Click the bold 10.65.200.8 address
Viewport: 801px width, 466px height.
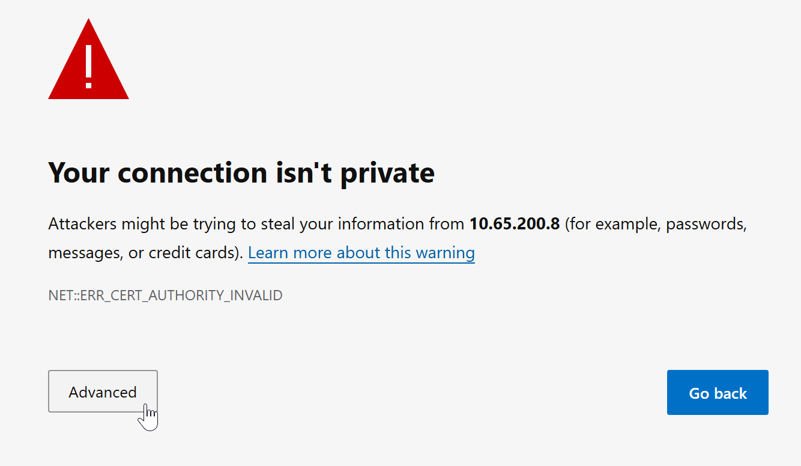[x=515, y=224]
